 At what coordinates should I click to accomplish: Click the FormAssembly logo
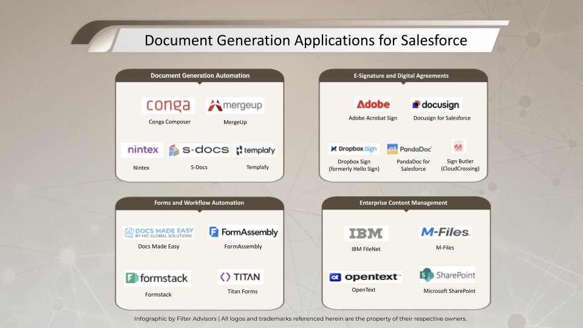tap(243, 232)
